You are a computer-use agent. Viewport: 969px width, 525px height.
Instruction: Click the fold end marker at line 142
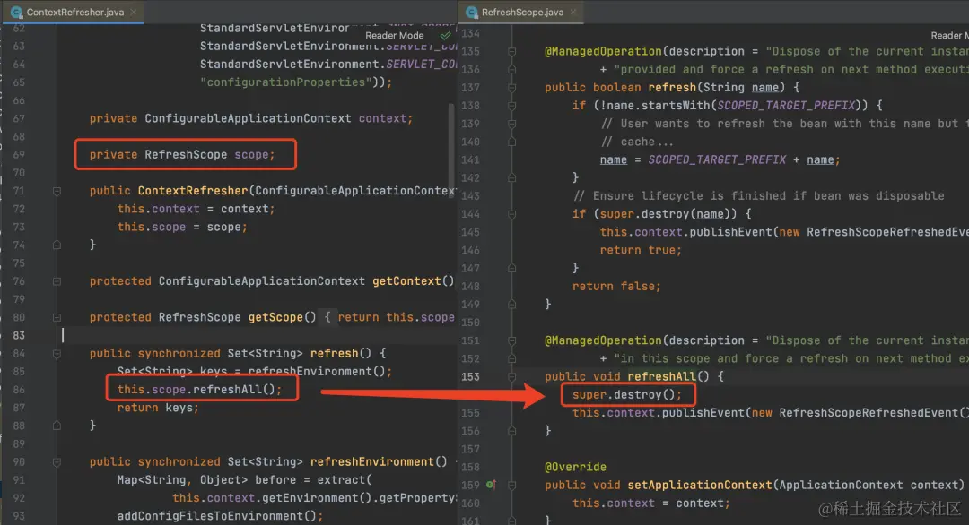[x=511, y=177]
